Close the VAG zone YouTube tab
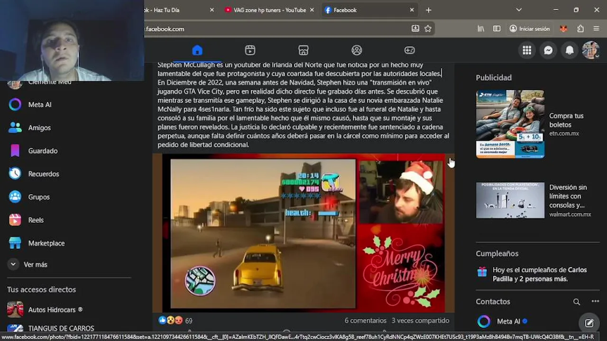This screenshot has height=341, width=607. (312, 10)
